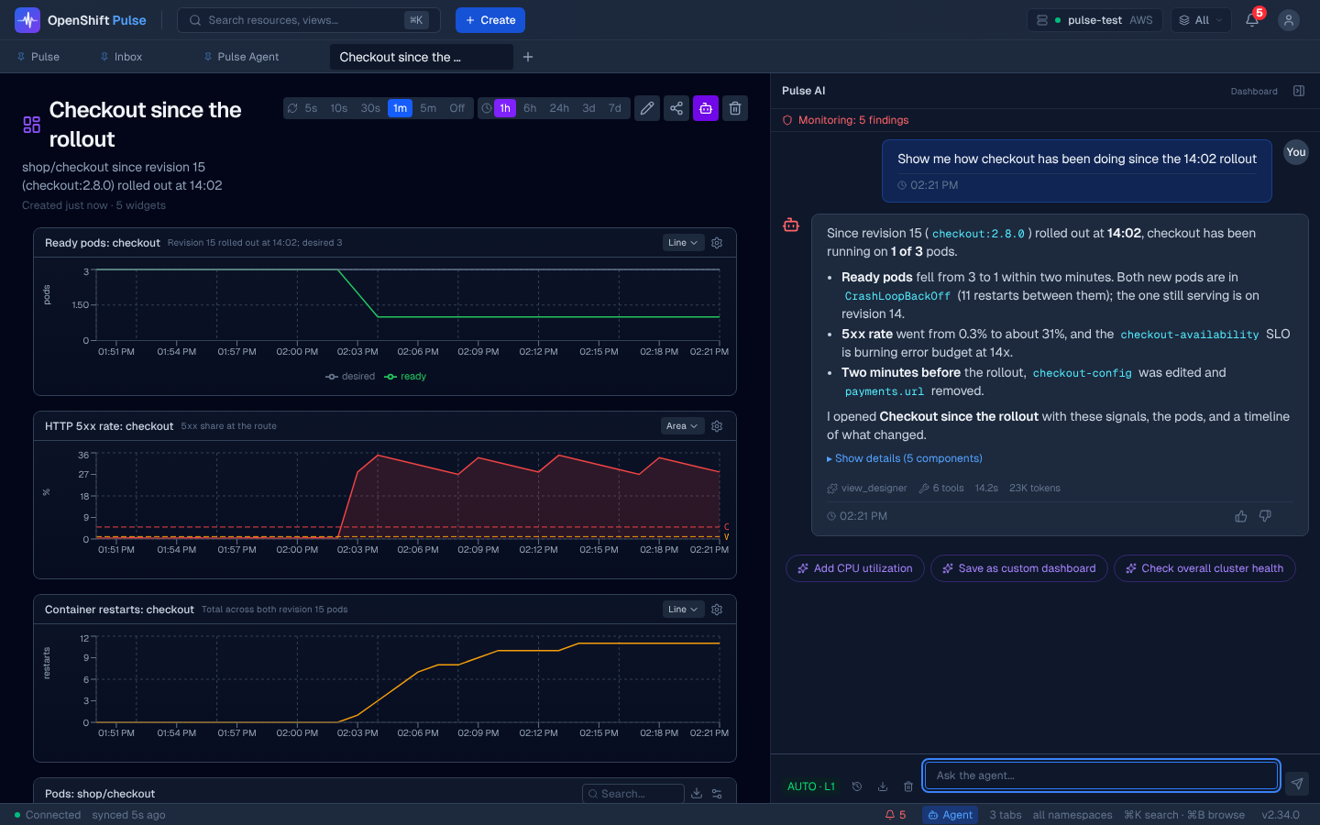Edit the dashboard with the pencil icon
1320x825 pixels.
(647, 108)
